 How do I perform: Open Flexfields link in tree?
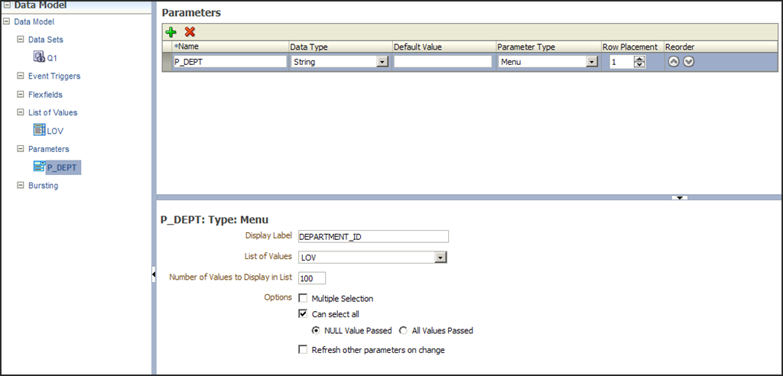[x=45, y=94]
